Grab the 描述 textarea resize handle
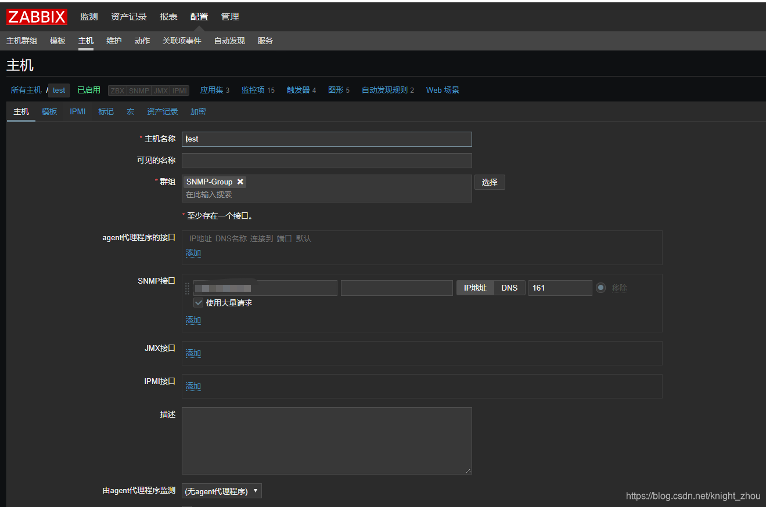Screen dimensions: 766x507 click(x=468, y=470)
